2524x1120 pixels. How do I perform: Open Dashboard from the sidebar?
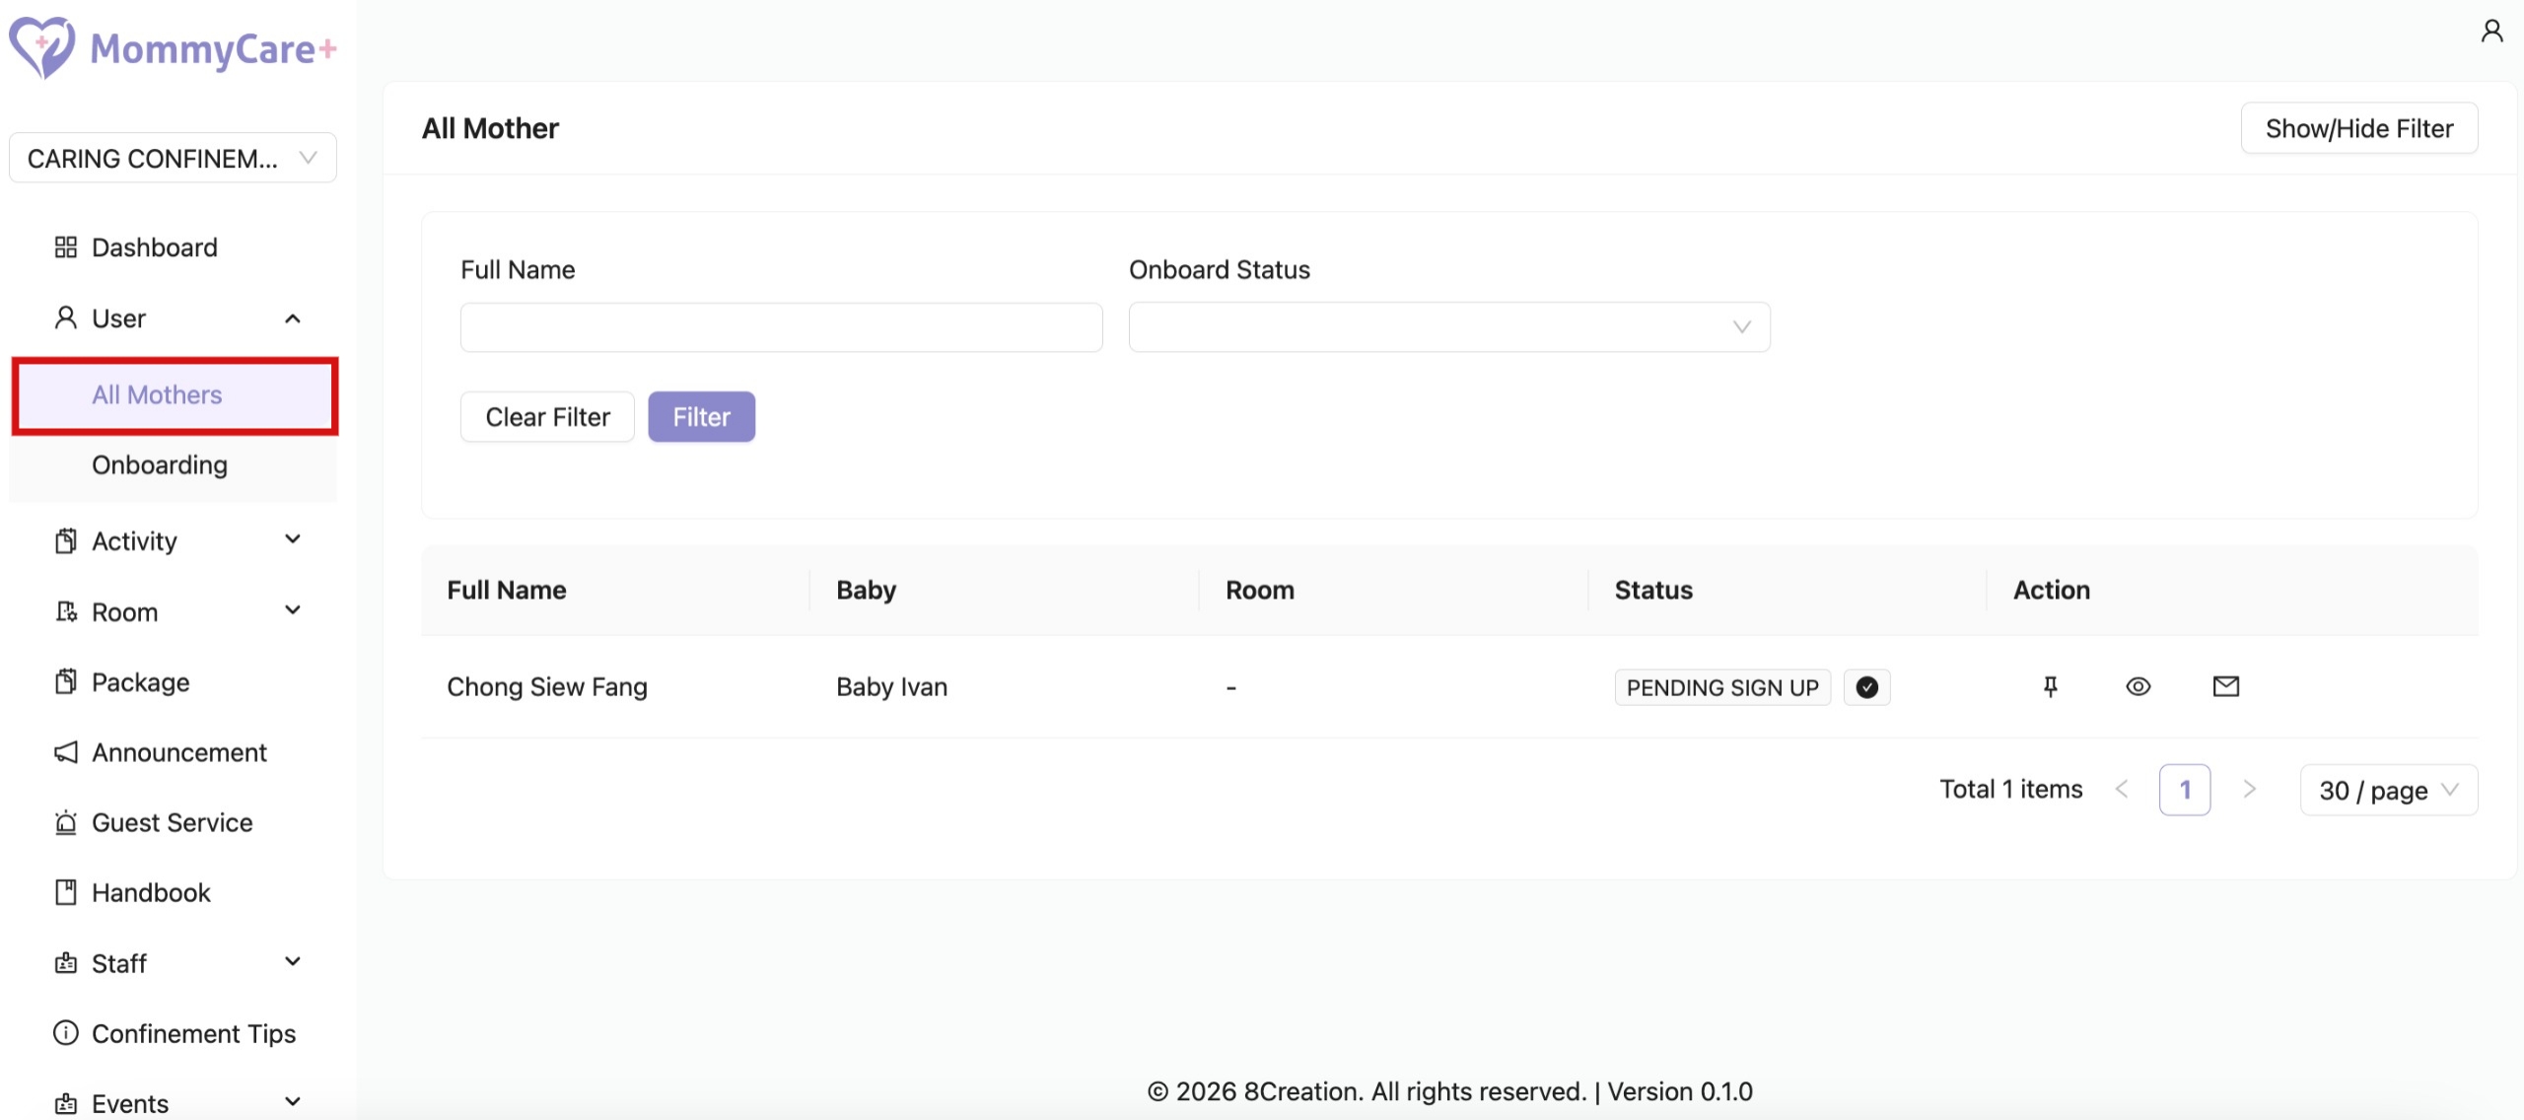(154, 247)
